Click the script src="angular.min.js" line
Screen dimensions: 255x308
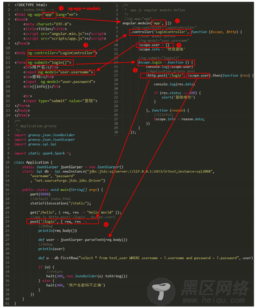coord(64,34)
